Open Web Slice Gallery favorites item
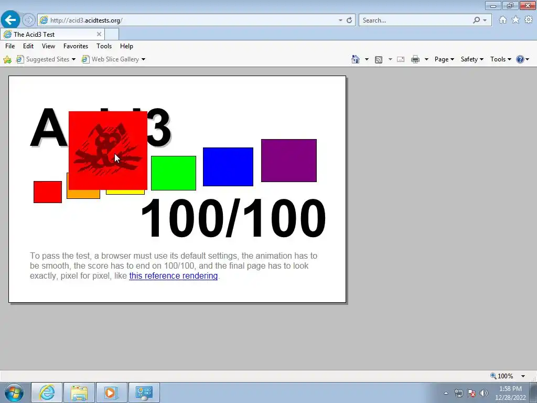The height and width of the screenshot is (403, 537). click(x=110, y=59)
